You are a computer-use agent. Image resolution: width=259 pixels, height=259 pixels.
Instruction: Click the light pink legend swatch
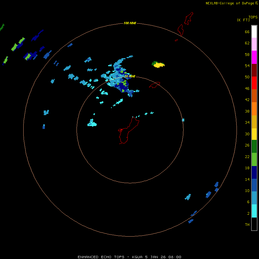[x=254, y=44]
